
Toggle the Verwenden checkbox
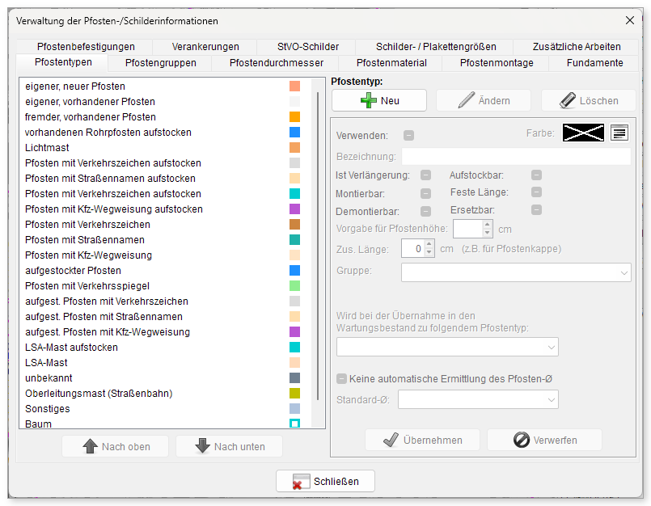408,135
